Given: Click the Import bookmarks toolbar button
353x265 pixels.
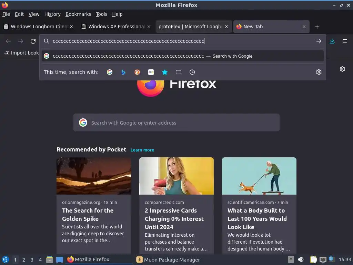Looking at the screenshot, I should 22,53.
